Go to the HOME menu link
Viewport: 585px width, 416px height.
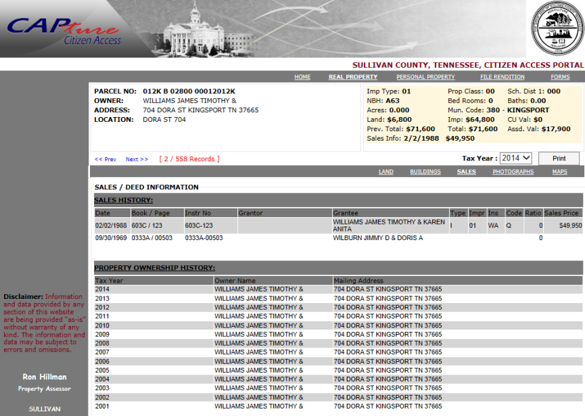tap(302, 77)
